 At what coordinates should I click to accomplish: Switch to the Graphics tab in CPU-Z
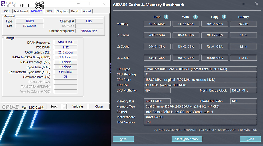click(x=62, y=11)
